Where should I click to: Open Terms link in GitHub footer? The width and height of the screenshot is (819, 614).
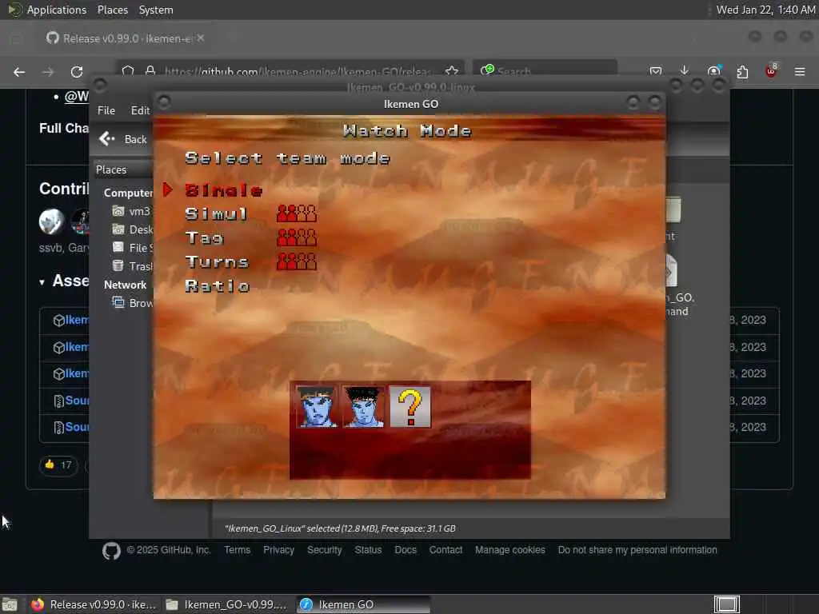[x=237, y=550]
